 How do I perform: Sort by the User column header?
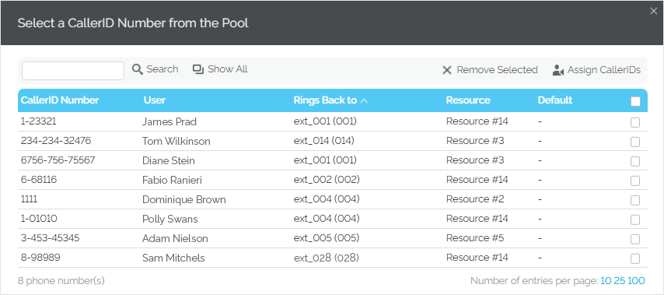coord(155,100)
